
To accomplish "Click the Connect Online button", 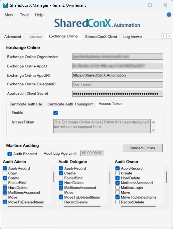I will [x=143, y=148].
